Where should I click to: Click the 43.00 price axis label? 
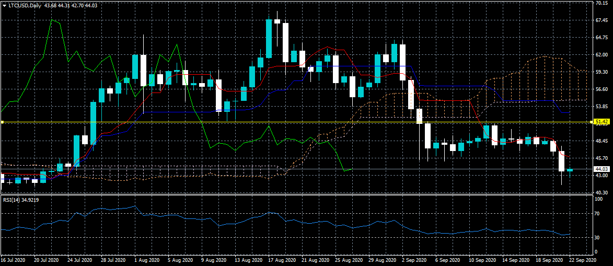(602, 175)
